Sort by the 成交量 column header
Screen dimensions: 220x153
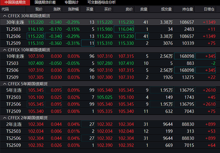161,9
